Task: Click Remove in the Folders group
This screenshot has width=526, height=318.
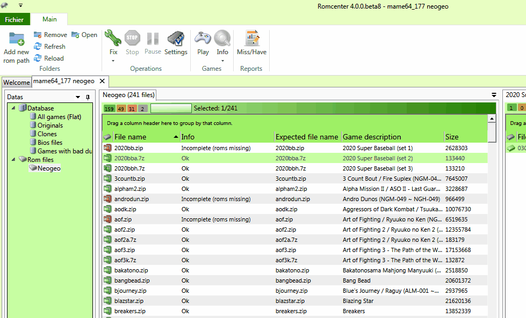Action: point(50,35)
